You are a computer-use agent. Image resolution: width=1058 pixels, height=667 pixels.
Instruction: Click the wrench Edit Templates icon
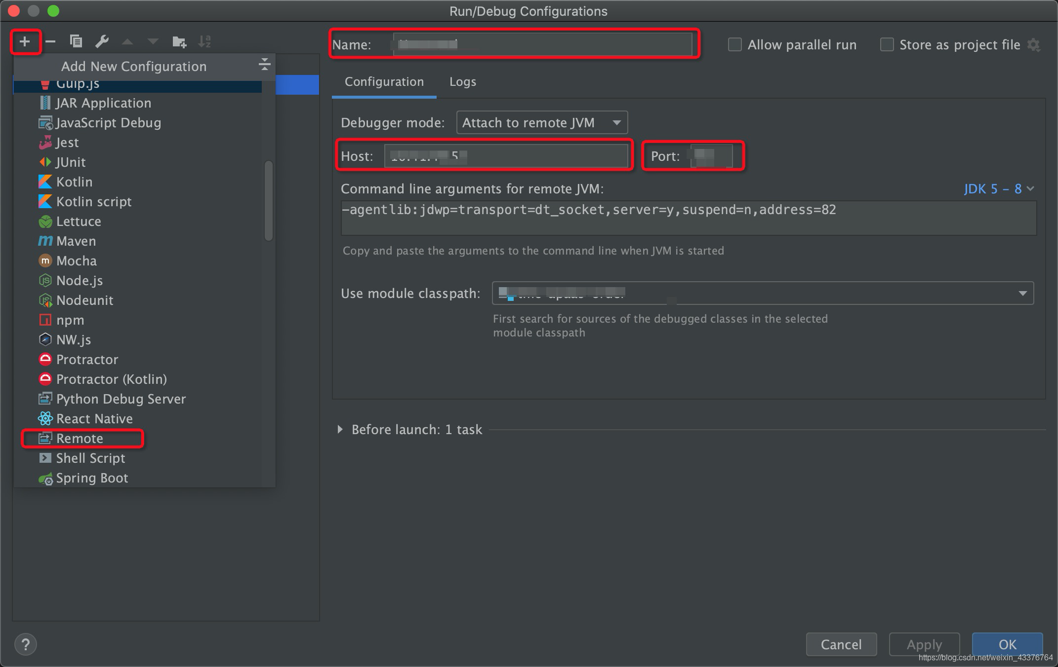pyautogui.click(x=102, y=42)
